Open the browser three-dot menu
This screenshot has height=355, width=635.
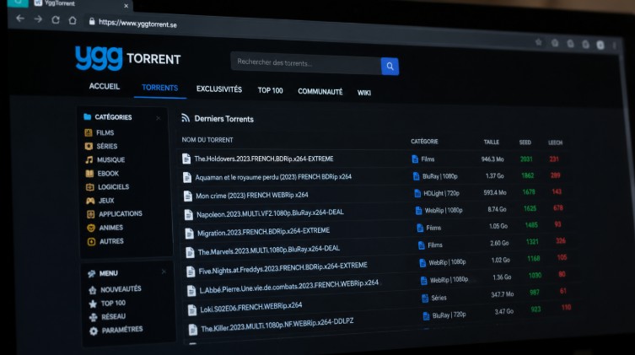(x=615, y=46)
